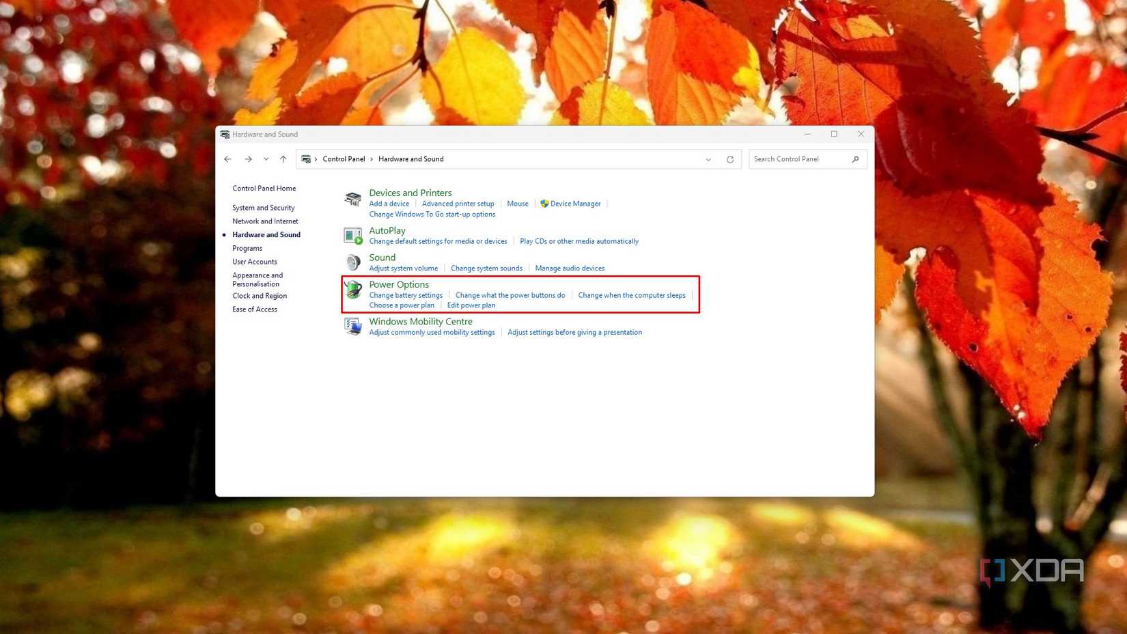The height and width of the screenshot is (634, 1127).
Task: Go up one level with up arrow
Action: click(x=283, y=159)
